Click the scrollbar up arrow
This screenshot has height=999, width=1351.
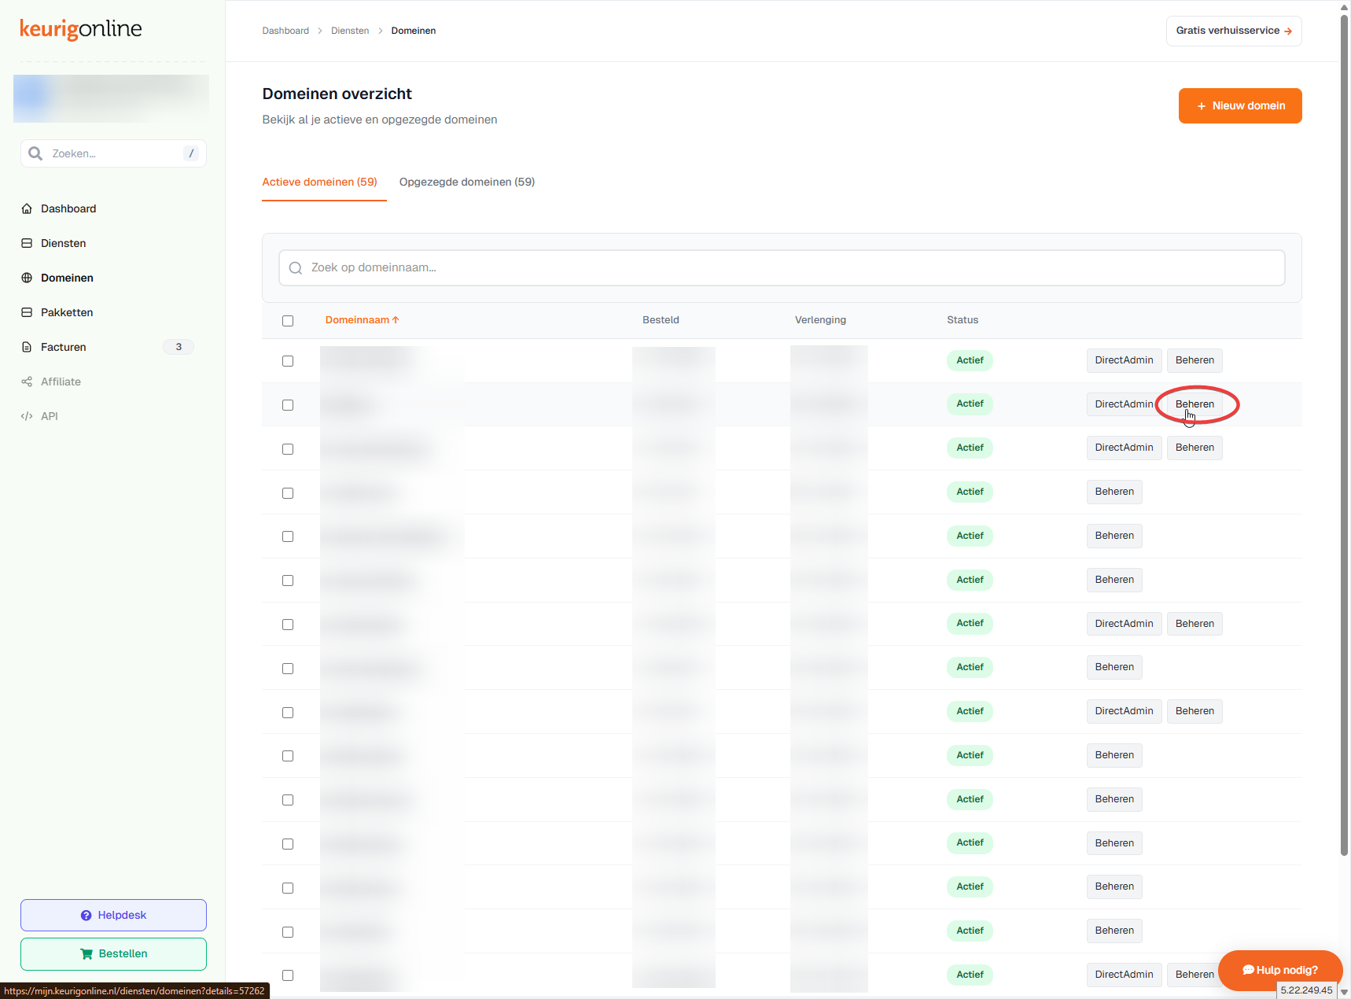coord(1345,6)
